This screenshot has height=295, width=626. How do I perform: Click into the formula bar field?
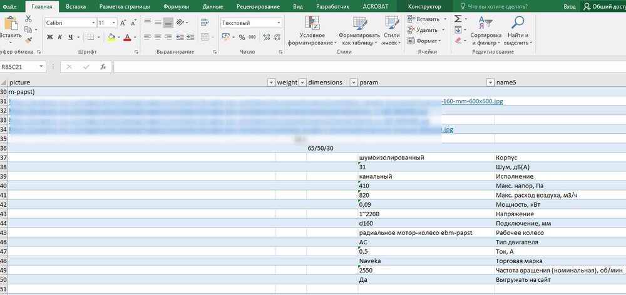click(369, 67)
